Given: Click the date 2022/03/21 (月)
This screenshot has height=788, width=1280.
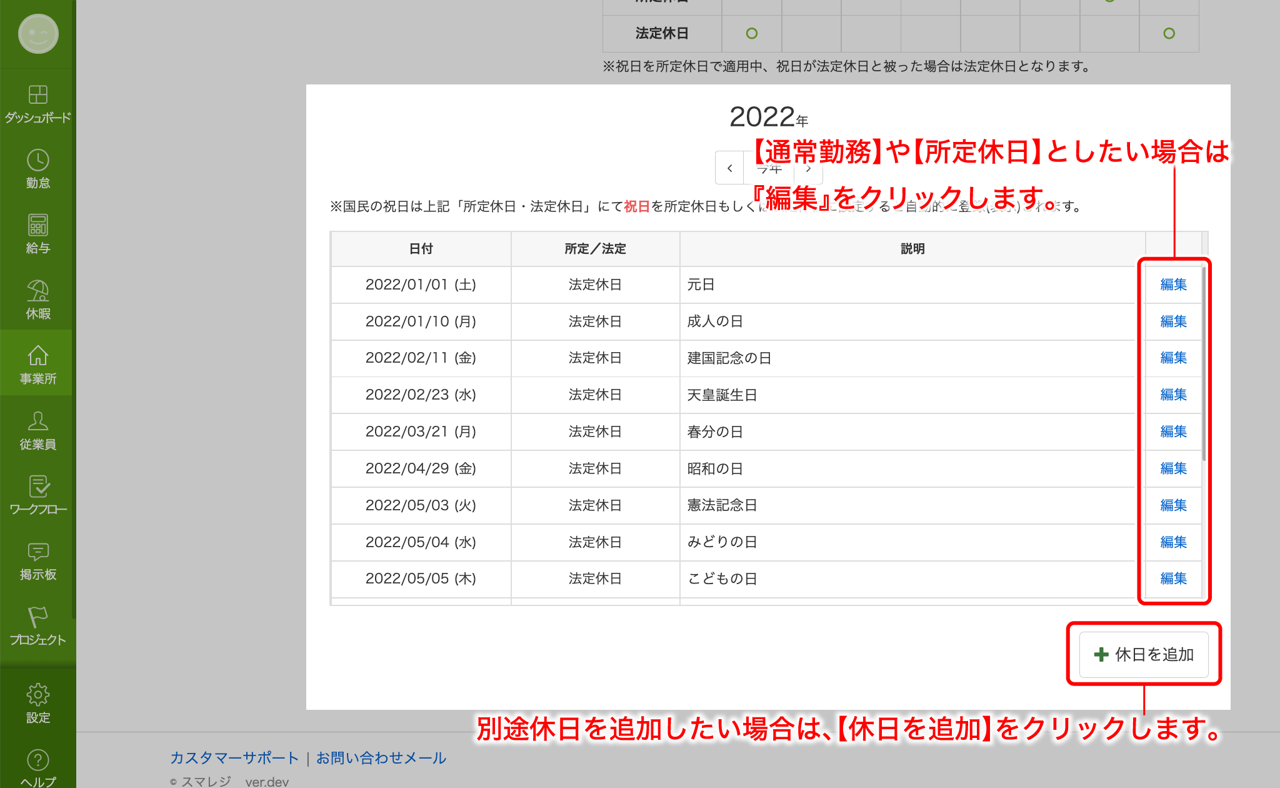Looking at the screenshot, I should click(421, 432).
